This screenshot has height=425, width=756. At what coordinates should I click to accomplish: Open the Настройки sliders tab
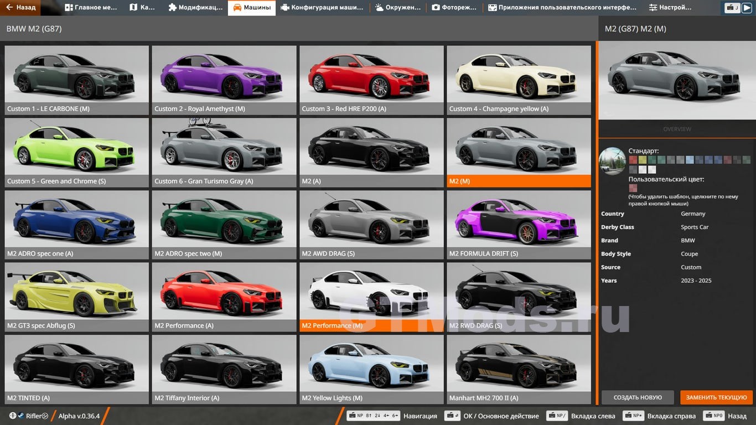pos(670,8)
